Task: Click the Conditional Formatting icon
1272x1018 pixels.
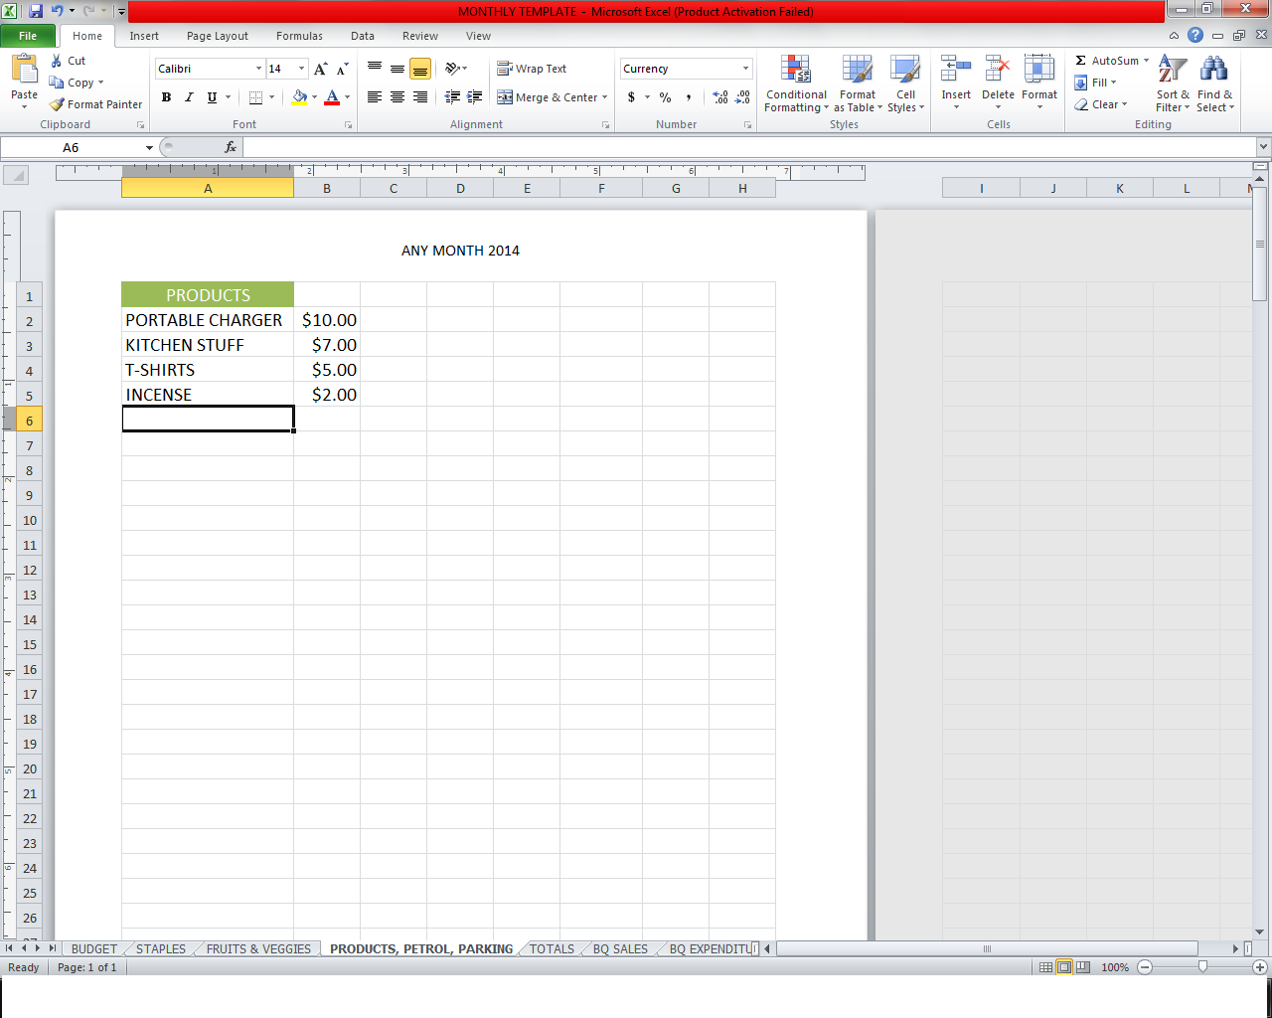Action: coord(795,71)
